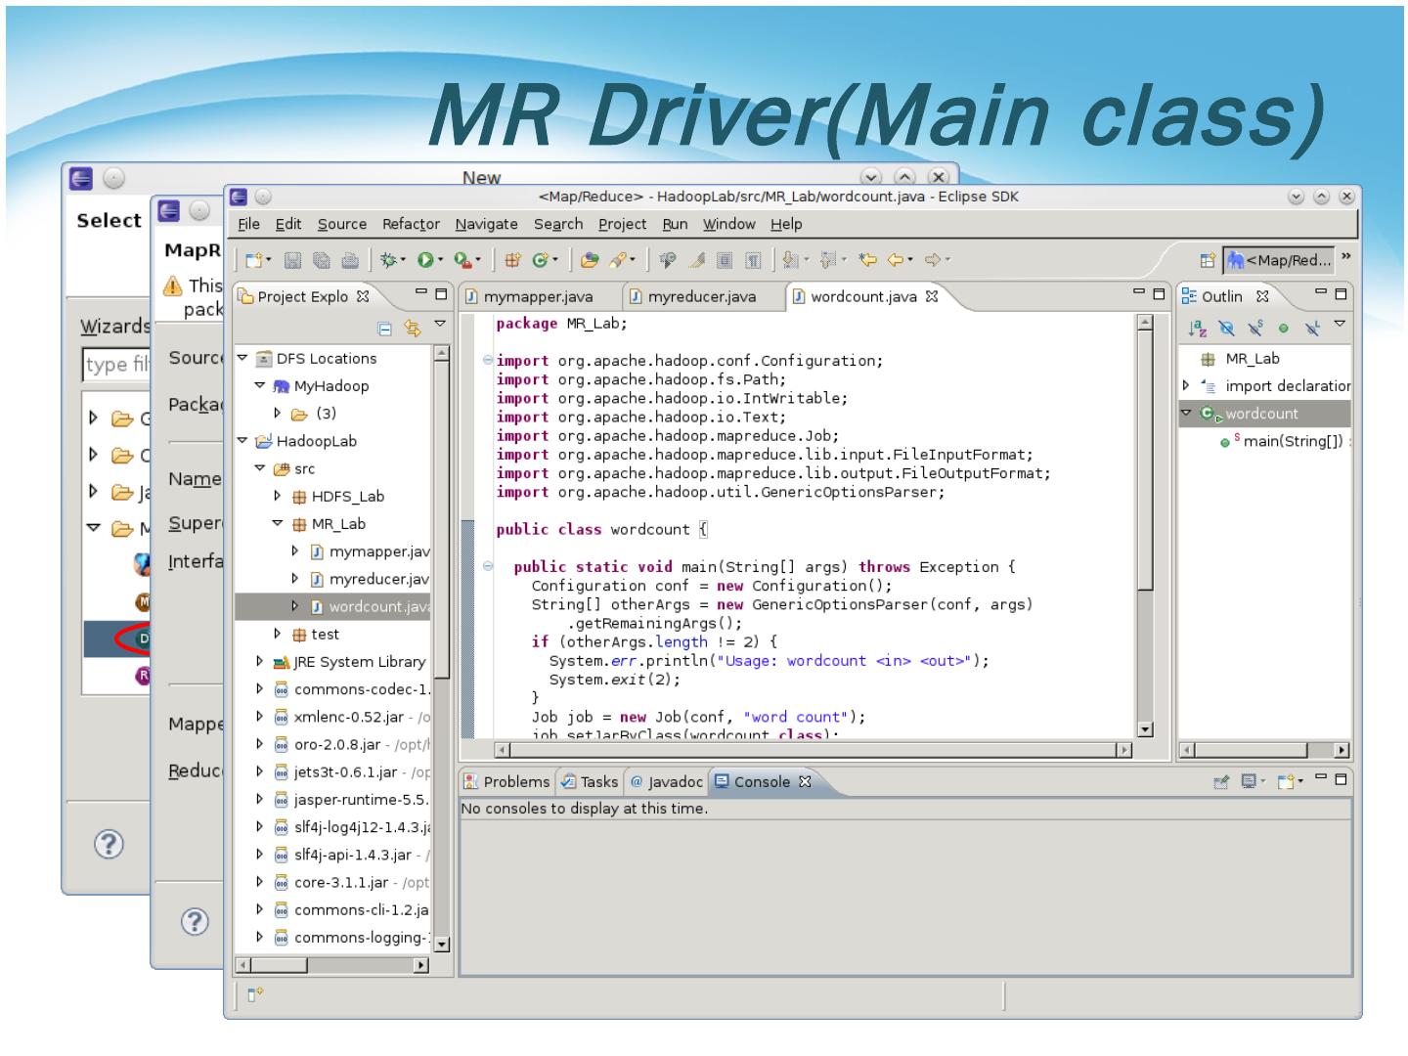This screenshot has height=1056, width=1408.
Task: Toggle Hide Static Members in Outline
Action: point(1254,329)
